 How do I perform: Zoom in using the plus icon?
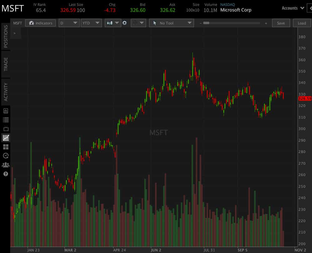[x=266, y=23]
